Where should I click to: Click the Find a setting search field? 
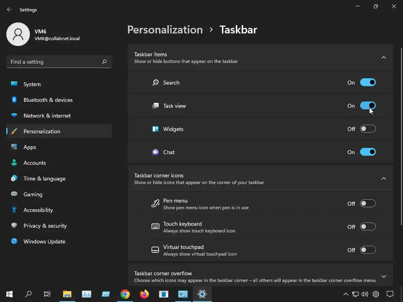pyautogui.click(x=59, y=62)
